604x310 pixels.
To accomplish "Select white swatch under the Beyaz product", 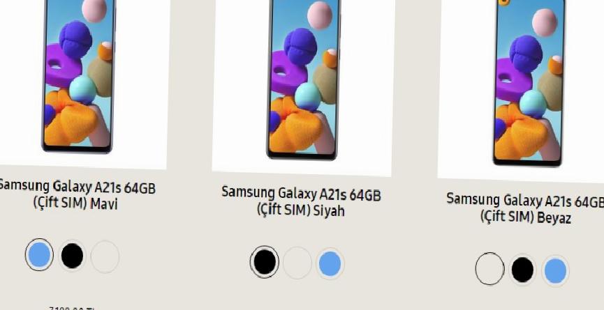I will (489, 269).
